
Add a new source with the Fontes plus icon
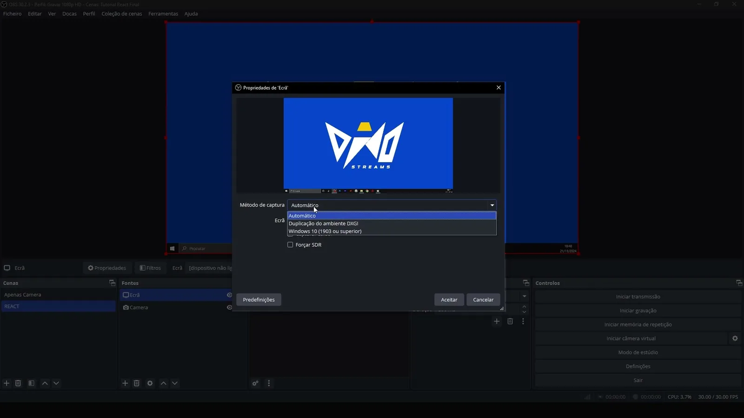coord(125,383)
